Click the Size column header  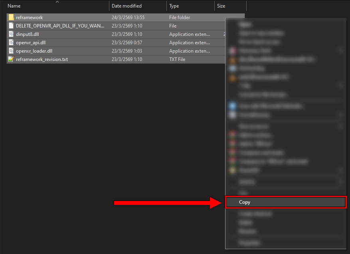click(221, 6)
